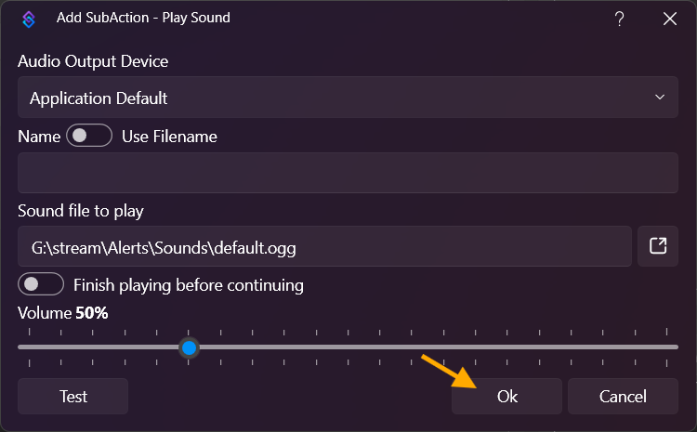Close the Add SubAction dialog

(x=669, y=19)
